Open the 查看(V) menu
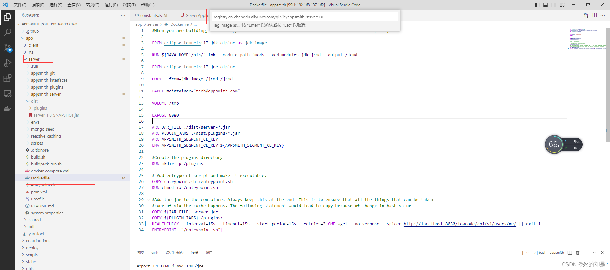This screenshot has width=610, height=270. point(74,5)
